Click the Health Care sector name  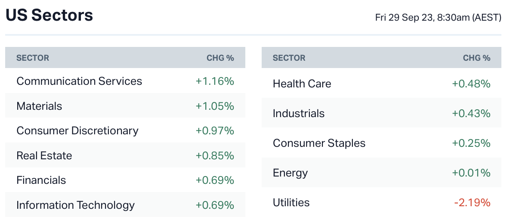coord(302,84)
